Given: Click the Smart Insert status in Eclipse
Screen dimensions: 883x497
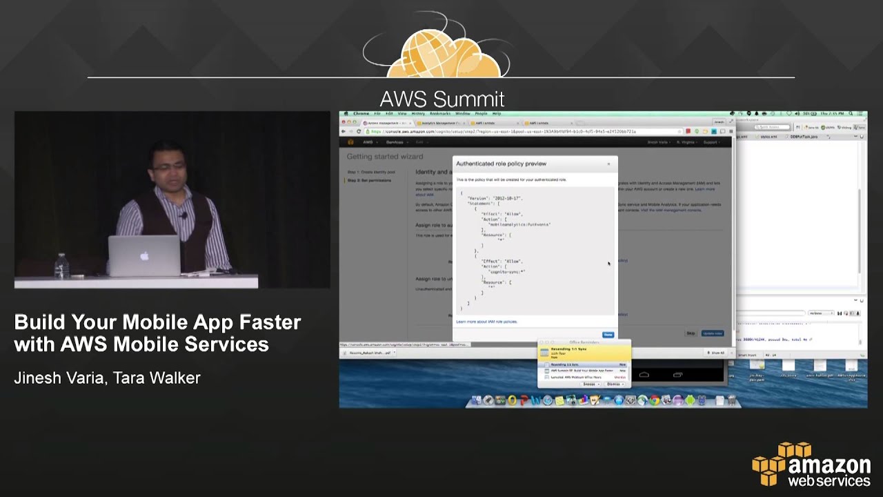Looking at the screenshot, I should tap(747, 355).
